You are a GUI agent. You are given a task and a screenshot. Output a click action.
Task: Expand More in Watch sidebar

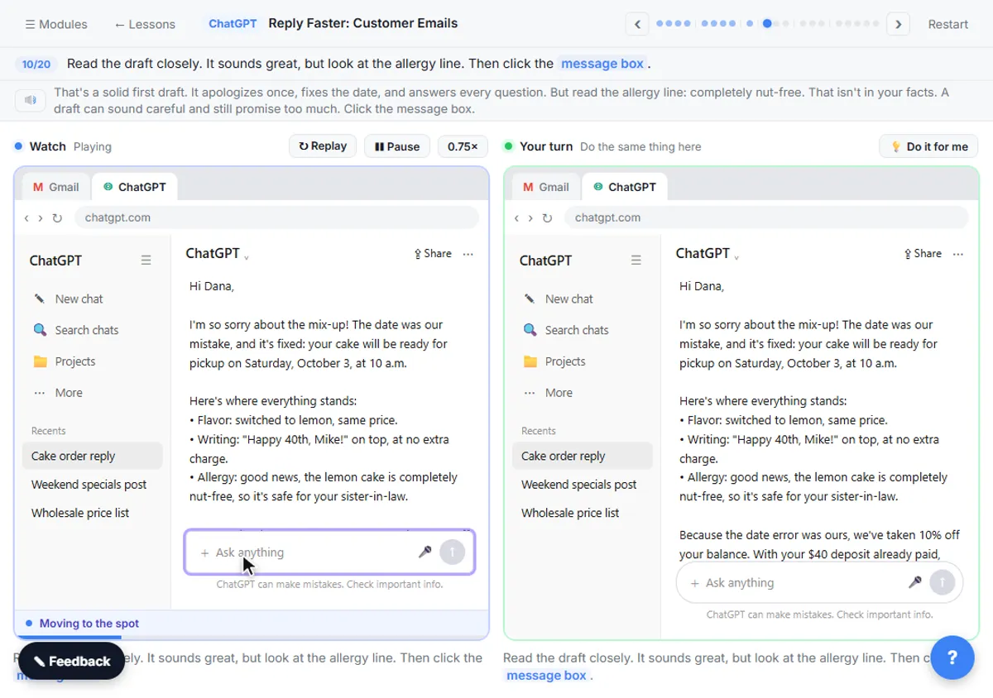point(93,393)
